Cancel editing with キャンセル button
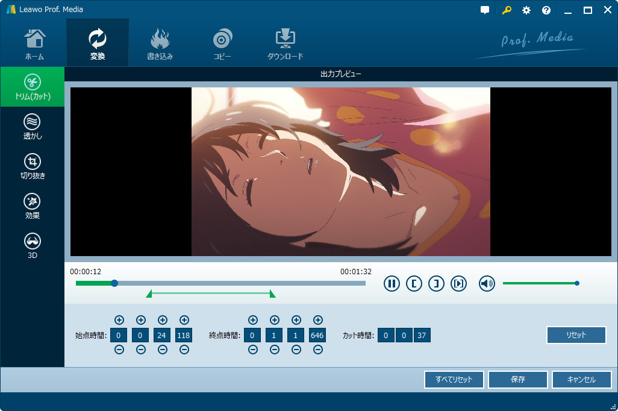Image resolution: width=618 pixels, height=411 pixels. [582, 380]
